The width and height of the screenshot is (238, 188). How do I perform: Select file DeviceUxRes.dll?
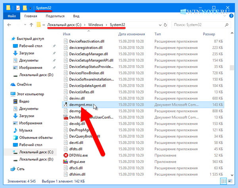click(82, 92)
